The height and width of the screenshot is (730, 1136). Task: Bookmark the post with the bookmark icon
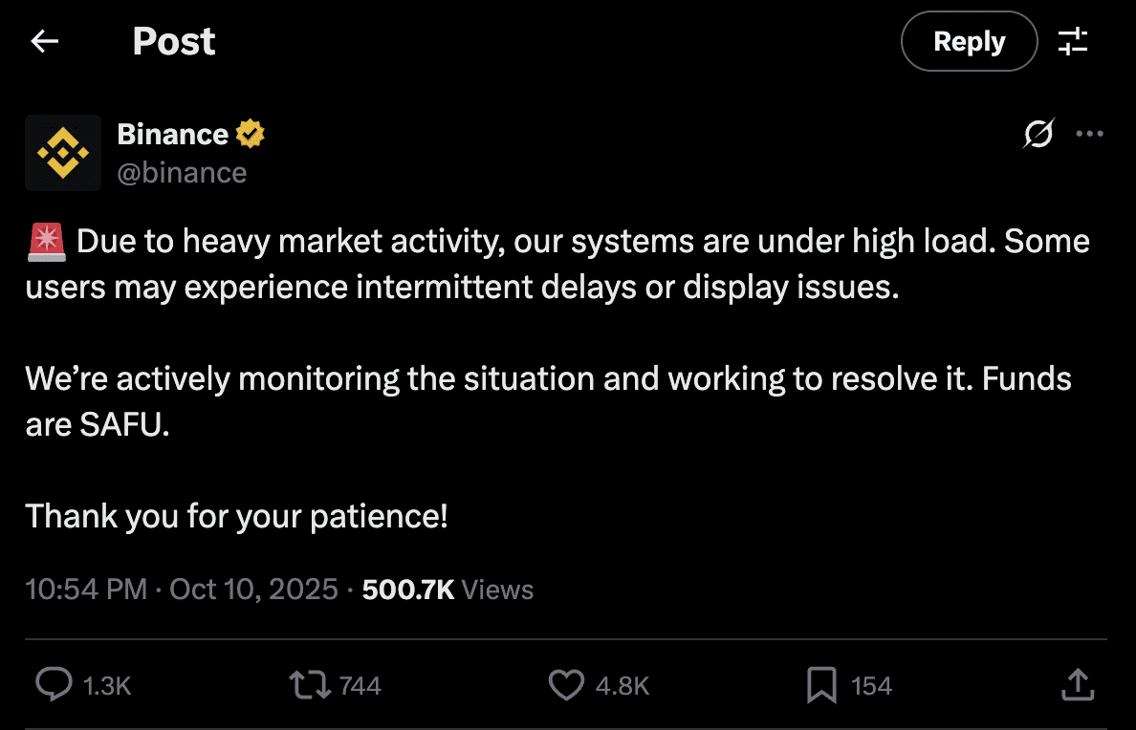pos(821,684)
